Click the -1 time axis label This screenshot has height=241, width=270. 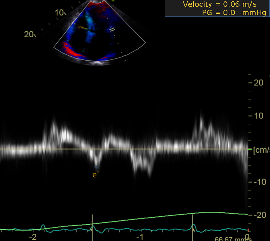pyautogui.click(x=141, y=237)
